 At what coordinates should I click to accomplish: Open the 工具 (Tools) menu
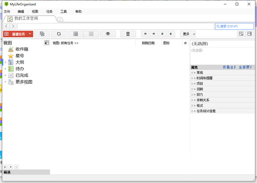[63, 12]
